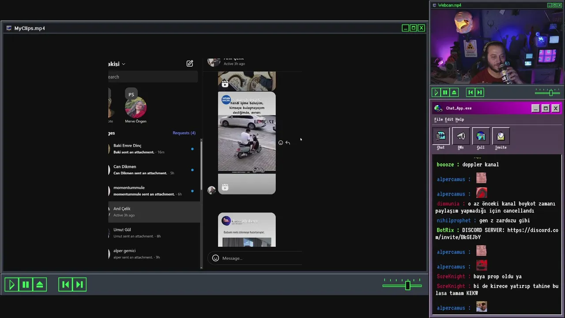The width and height of the screenshot is (565, 318).
Task: Go to next track in Webcam player
Action: click(479, 92)
